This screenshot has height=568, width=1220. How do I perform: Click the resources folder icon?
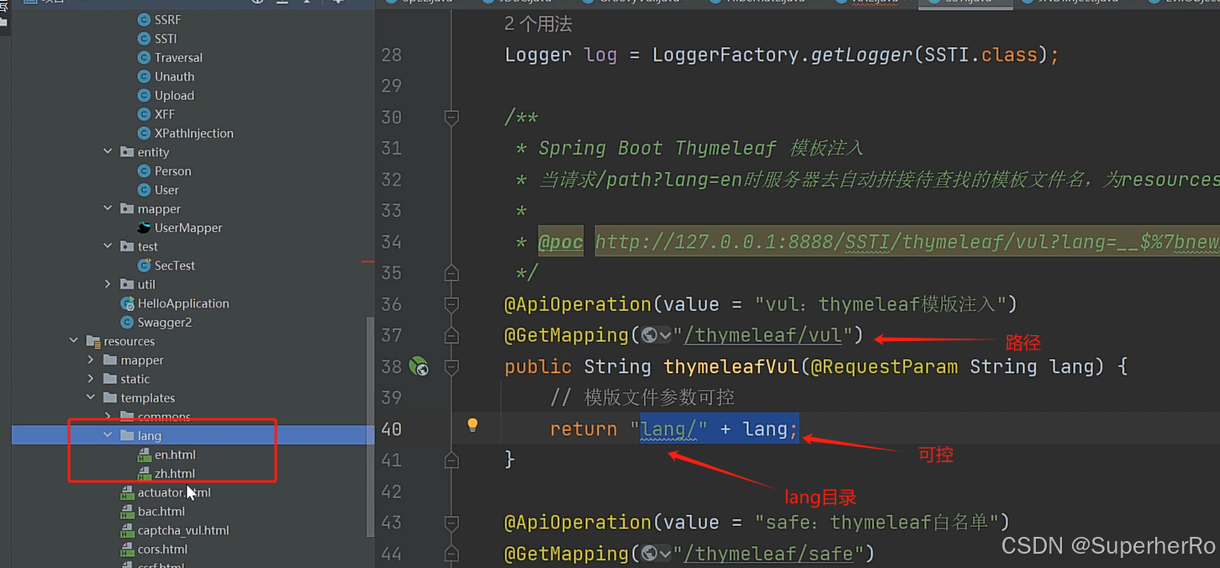pos(93,341)
